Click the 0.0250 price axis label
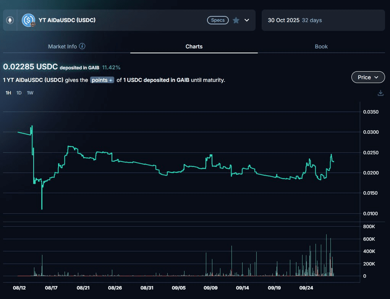 [x=371, y=152]
